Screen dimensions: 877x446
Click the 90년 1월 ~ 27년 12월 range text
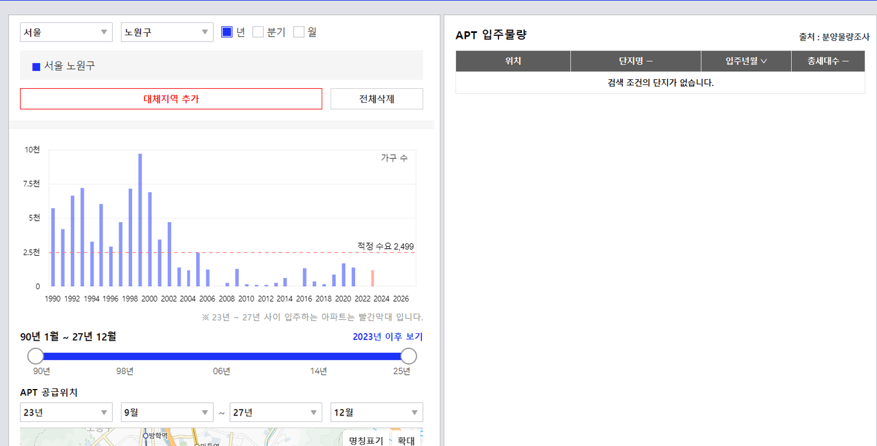[x=68, y=337]
